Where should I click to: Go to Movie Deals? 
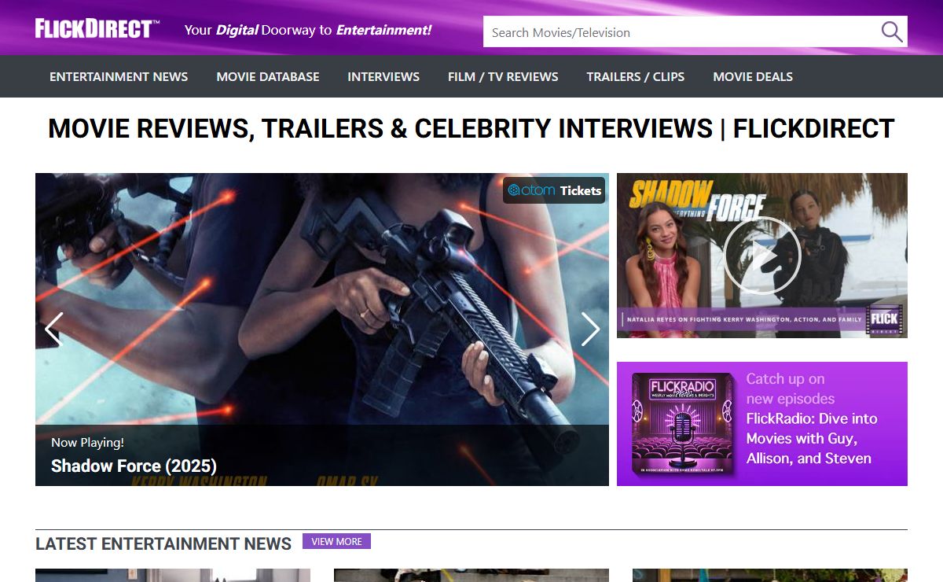click(753, 76)
